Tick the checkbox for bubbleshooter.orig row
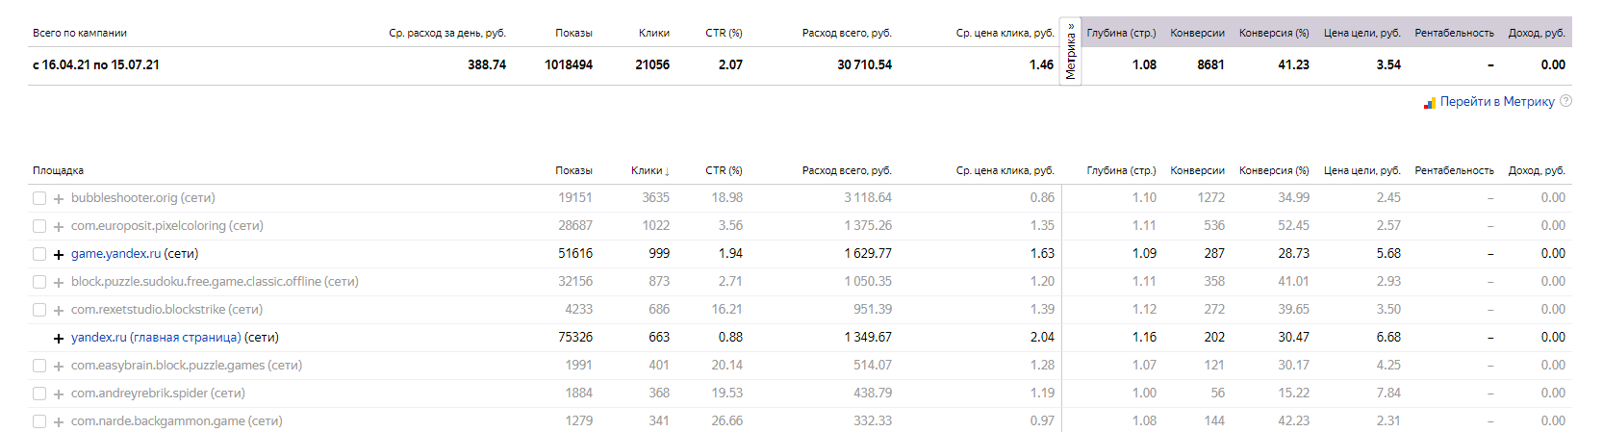Screen dimensions: 1603x432 (39, 198)
